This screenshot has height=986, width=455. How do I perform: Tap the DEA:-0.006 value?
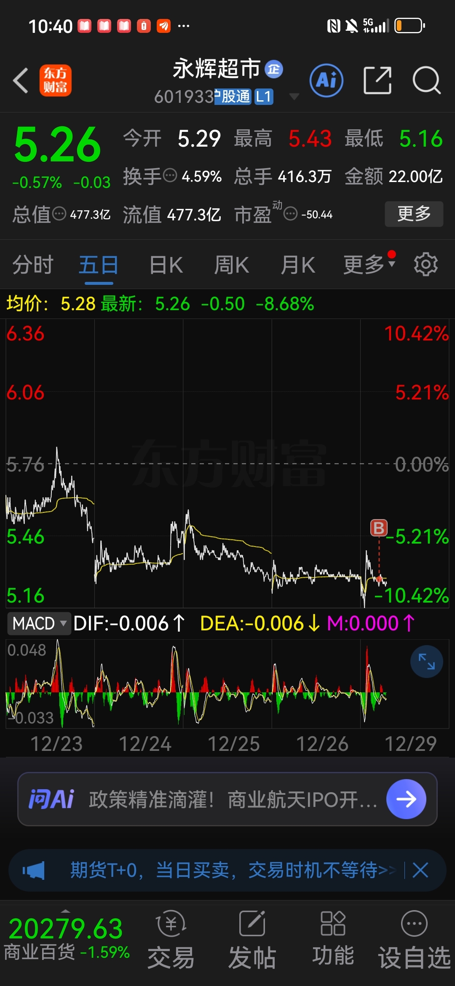260,623
